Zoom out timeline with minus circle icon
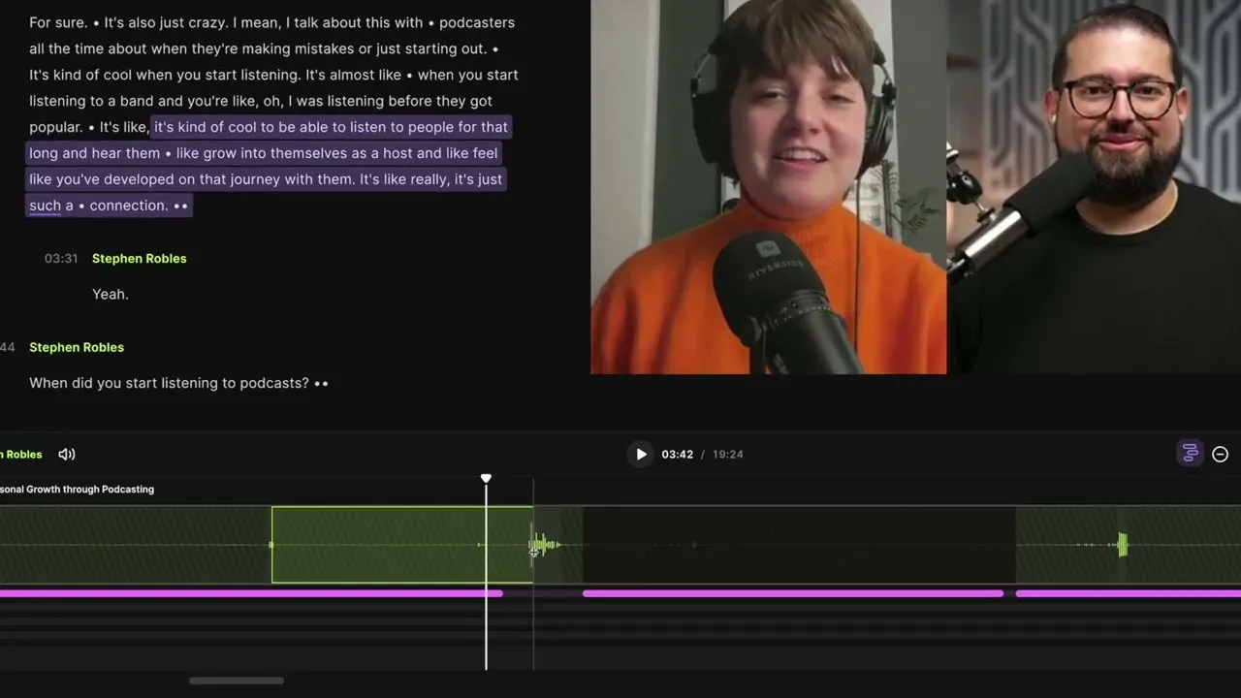The width and height of the screenshot is (1241, 698). pos(1221,454)
